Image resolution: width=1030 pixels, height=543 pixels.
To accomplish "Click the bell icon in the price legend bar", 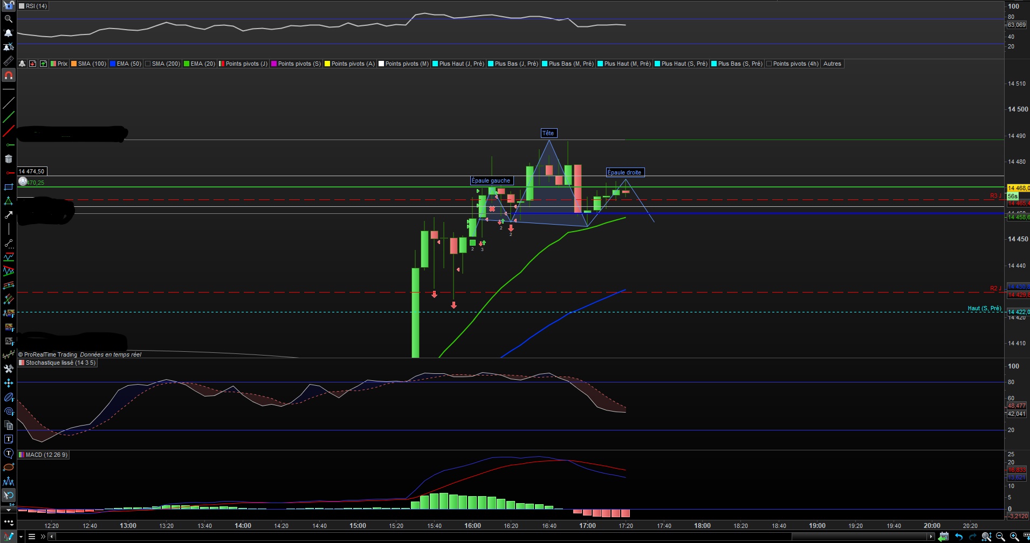I will [x=22, y=64].
